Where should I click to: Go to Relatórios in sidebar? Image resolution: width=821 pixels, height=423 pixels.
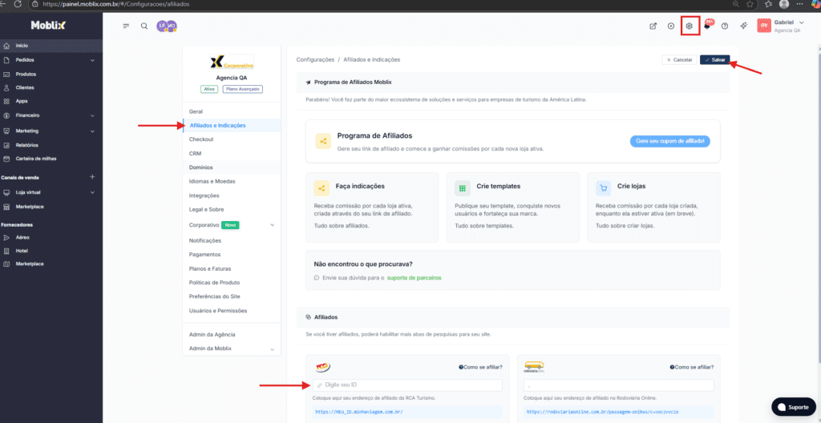point(26,145)
